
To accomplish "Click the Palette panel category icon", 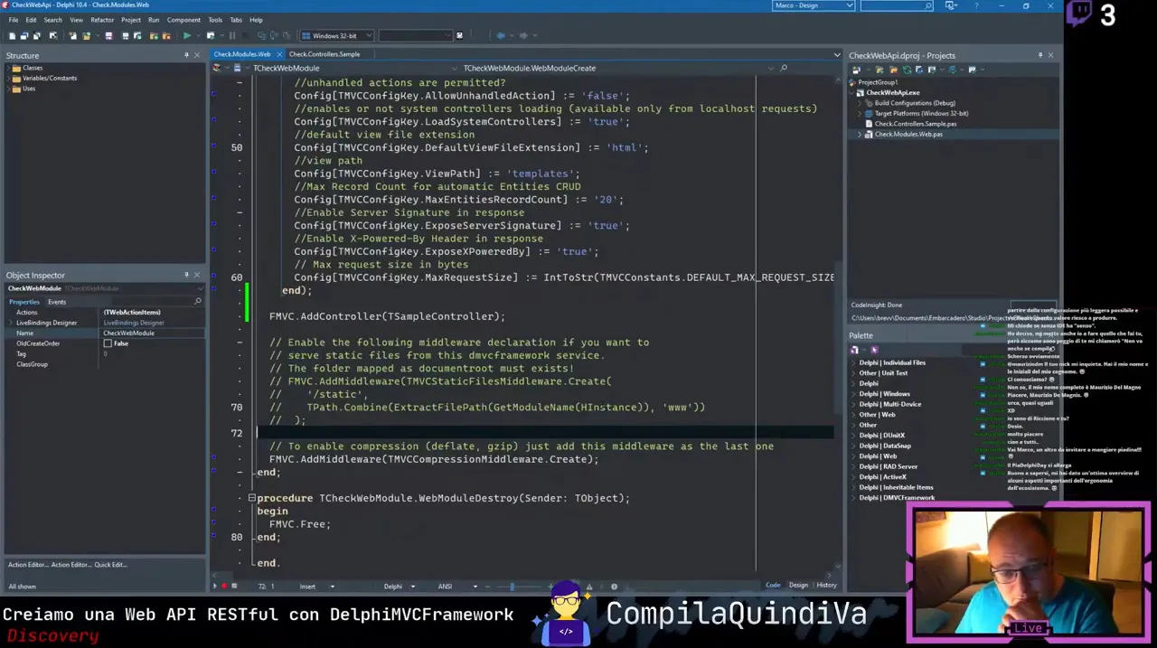I will click(854, 350).
